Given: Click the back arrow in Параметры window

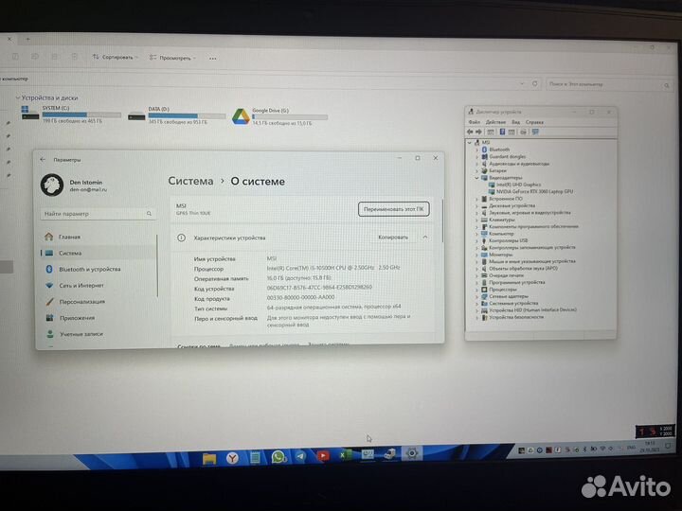Looking at the screenshot, I should [x=43, y=160].
